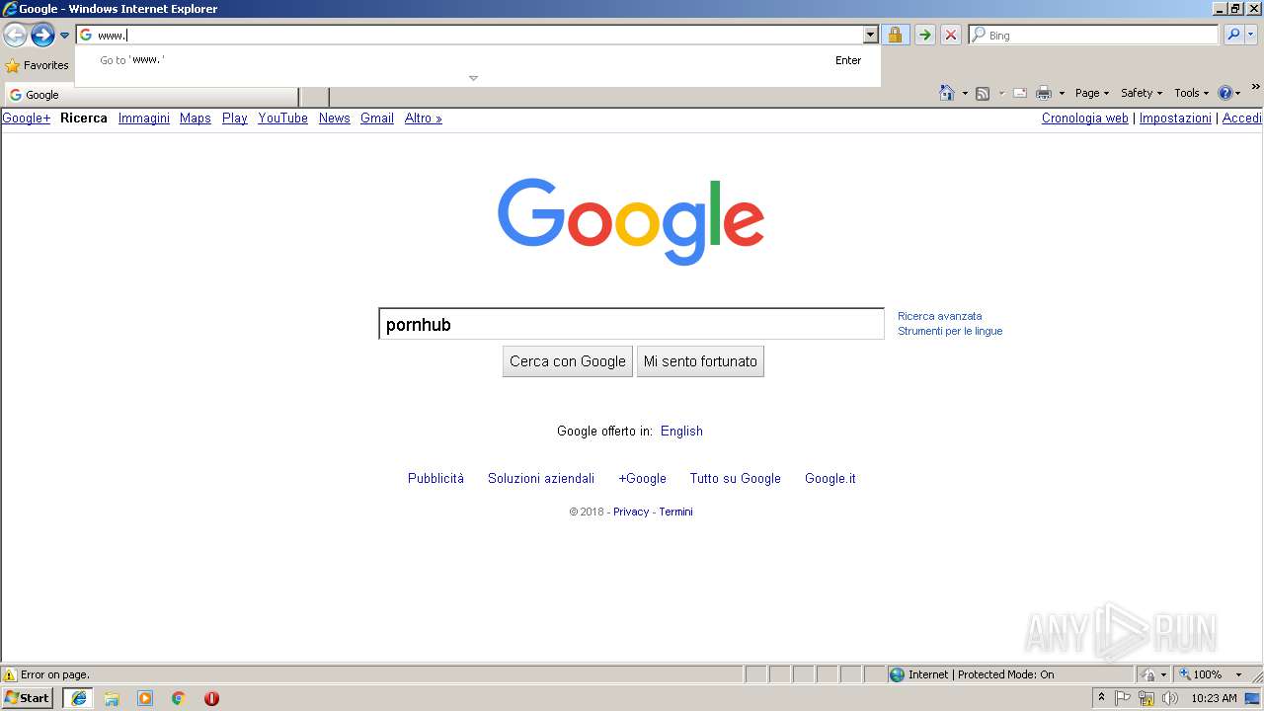Open the Pubblicità footer link
This screenshot has width=1264, height=711.
[x=435, y=479]
